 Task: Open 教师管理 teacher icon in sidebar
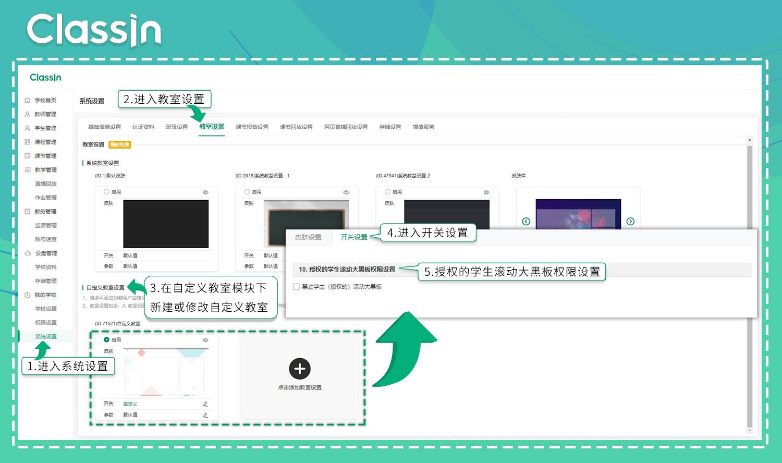pos(28,114)
